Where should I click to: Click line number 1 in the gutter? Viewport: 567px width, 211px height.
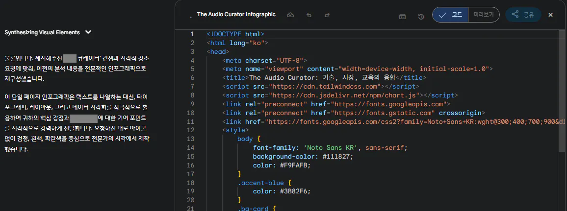[192, 34]
